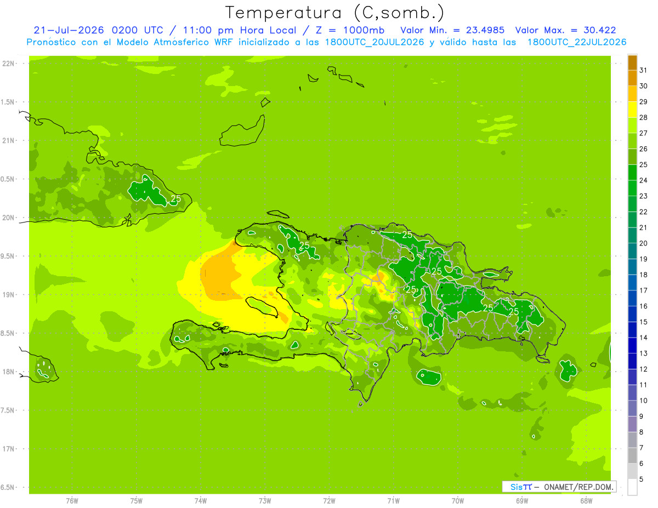Click the longitude axis label "72W"
658x508 pixels.
click(329, 501)
